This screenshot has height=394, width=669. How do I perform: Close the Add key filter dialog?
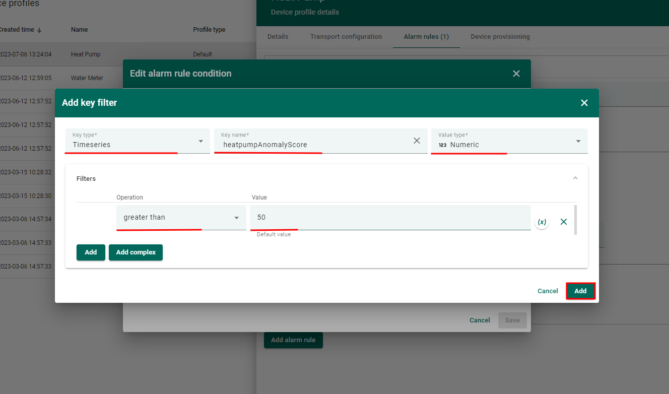tap(584, 103)
